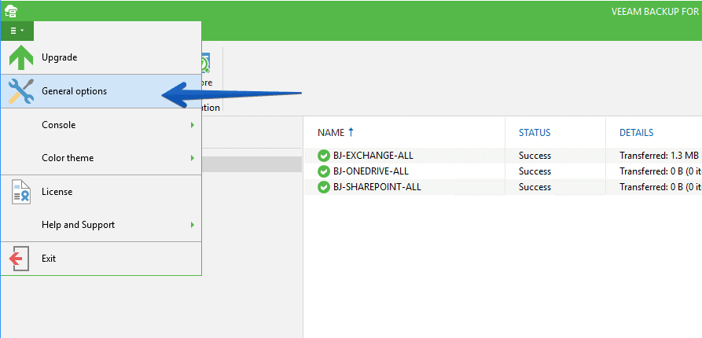Image resolution: width=702 pixels, height=338 pixels.
Task: Click BJ-ONEDRIVE-ALL success status icon
Action: pyautogui.click(x=324, y=171)
